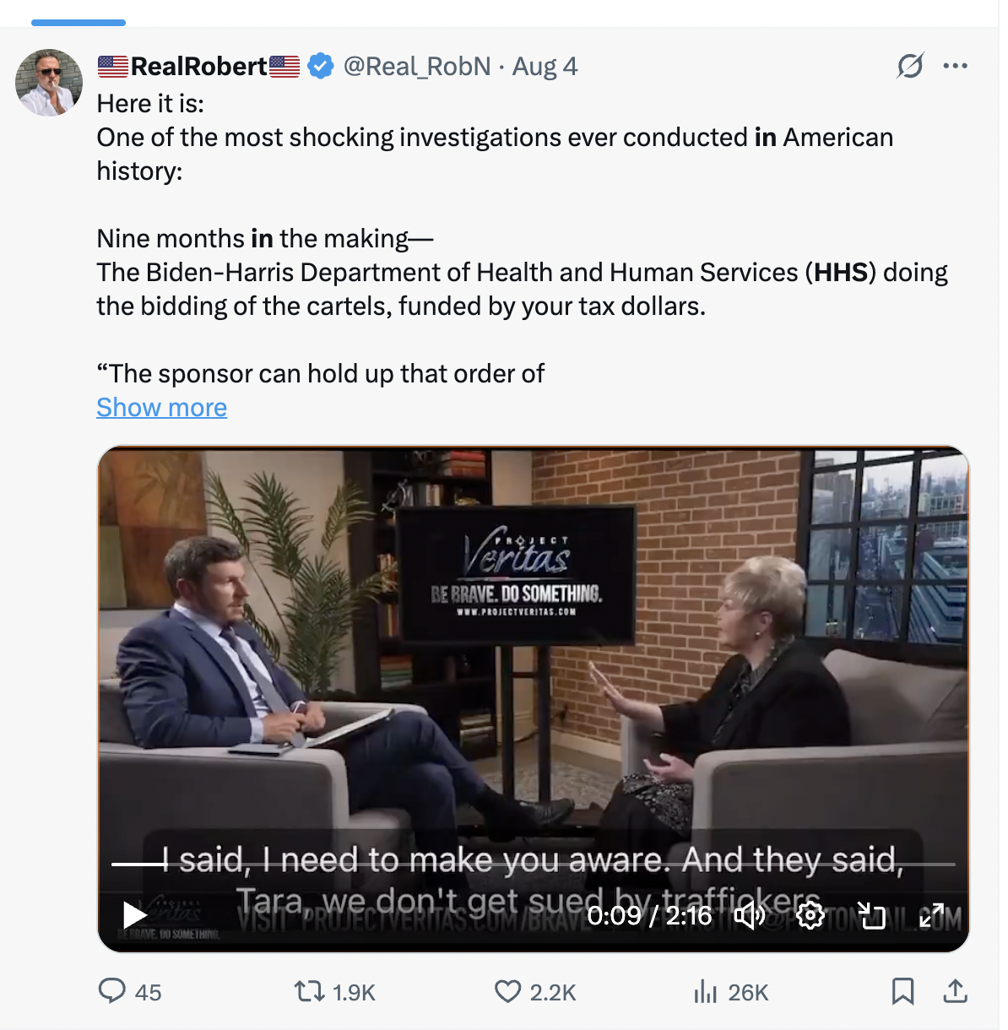Open RealRobert's profile picture
Image resolution: width=1008 pixels, height=1030 pixels.
tap(49, 83)
